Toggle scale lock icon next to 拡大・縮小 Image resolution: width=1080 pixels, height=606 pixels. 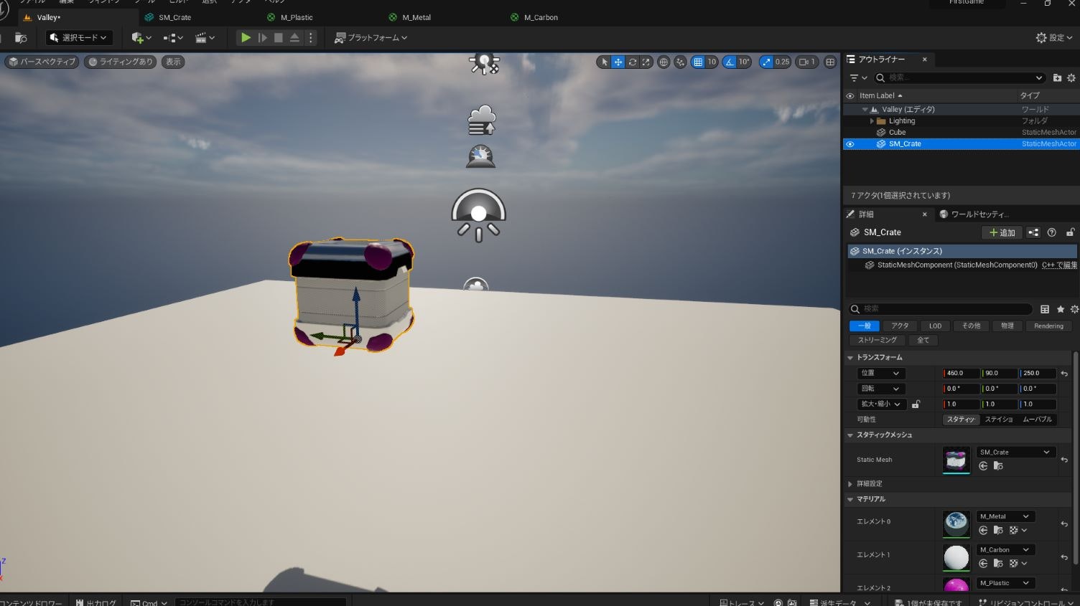pos(916,404)
